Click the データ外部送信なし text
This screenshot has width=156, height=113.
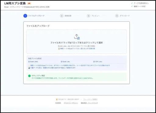[141, 3]
